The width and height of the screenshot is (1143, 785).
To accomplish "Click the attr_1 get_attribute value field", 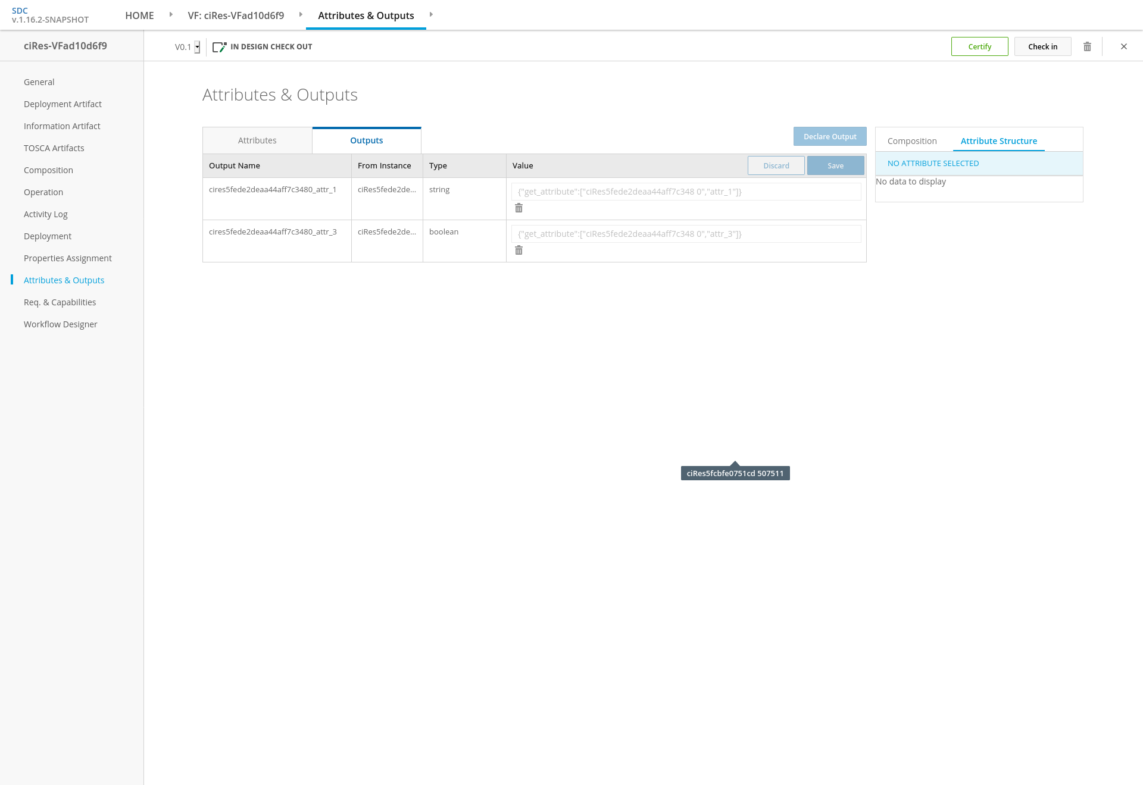I will (x=686, y=192).
